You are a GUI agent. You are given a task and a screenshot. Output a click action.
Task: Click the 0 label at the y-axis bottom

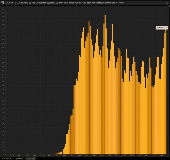(3, 154)
